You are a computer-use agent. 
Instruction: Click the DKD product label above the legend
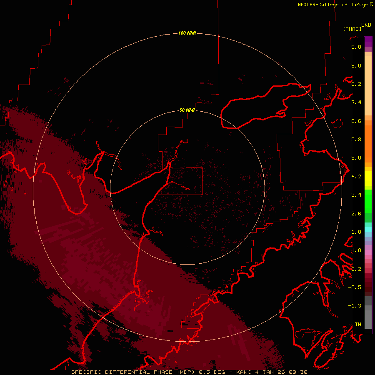(366, 25)
